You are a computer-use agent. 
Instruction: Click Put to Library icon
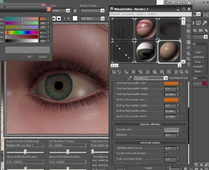tap(155, 72)
